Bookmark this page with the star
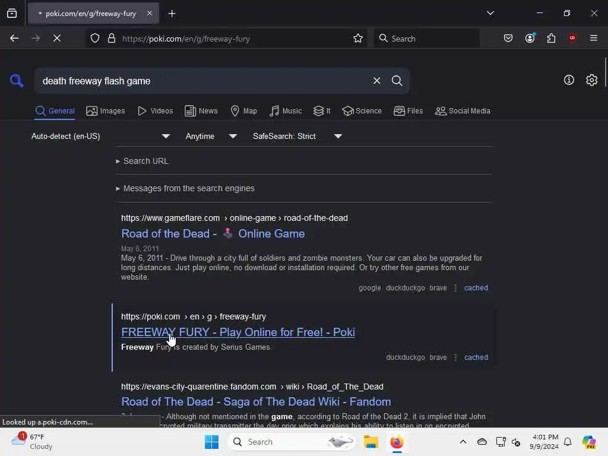 point(358,39)
